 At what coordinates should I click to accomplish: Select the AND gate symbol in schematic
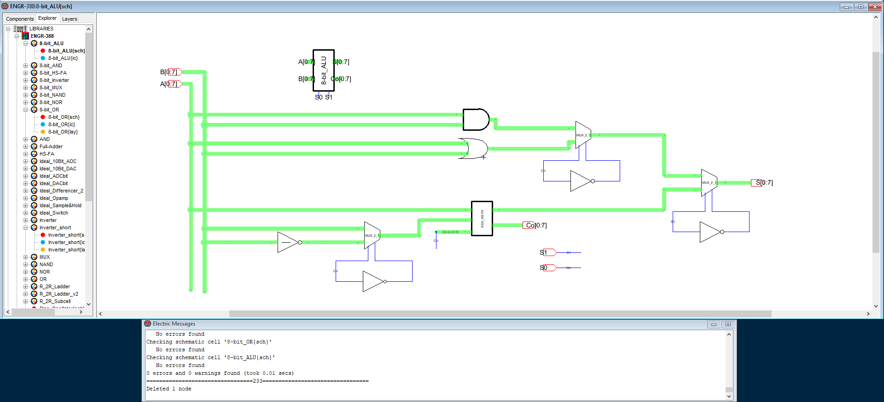[476, 120]
